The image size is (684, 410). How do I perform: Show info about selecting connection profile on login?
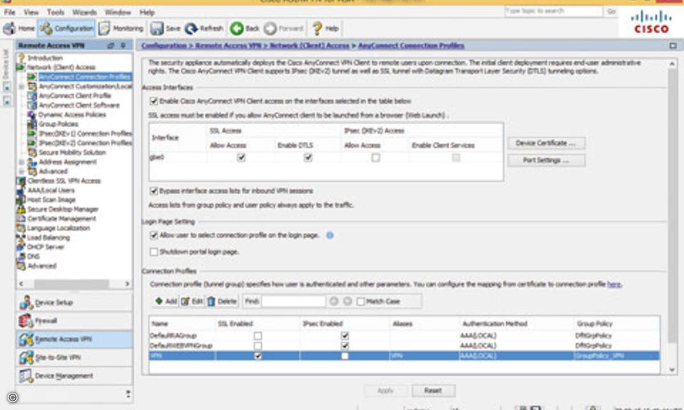click(329, 235)
